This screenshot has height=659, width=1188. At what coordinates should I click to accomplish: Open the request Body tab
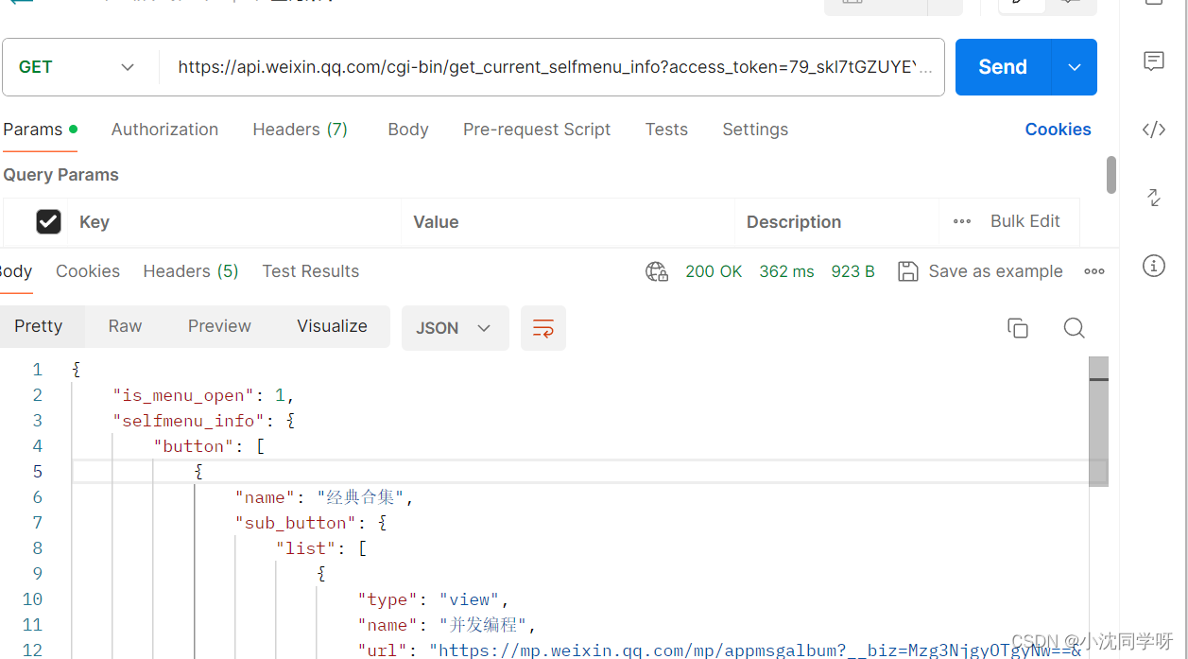(408, 130)
